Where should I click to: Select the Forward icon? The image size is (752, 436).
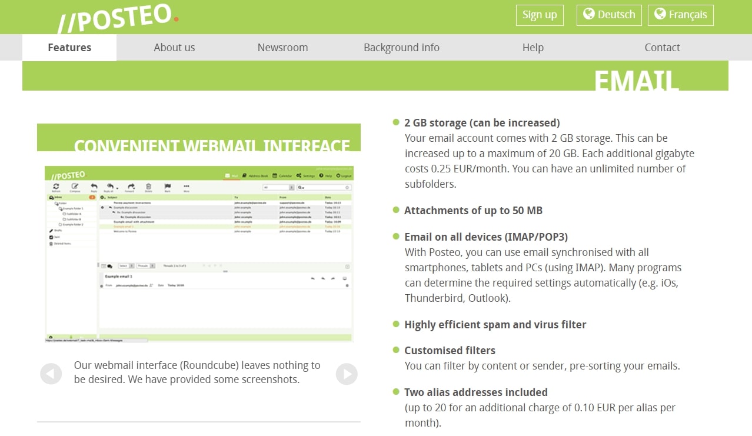(x=132, y=185)
